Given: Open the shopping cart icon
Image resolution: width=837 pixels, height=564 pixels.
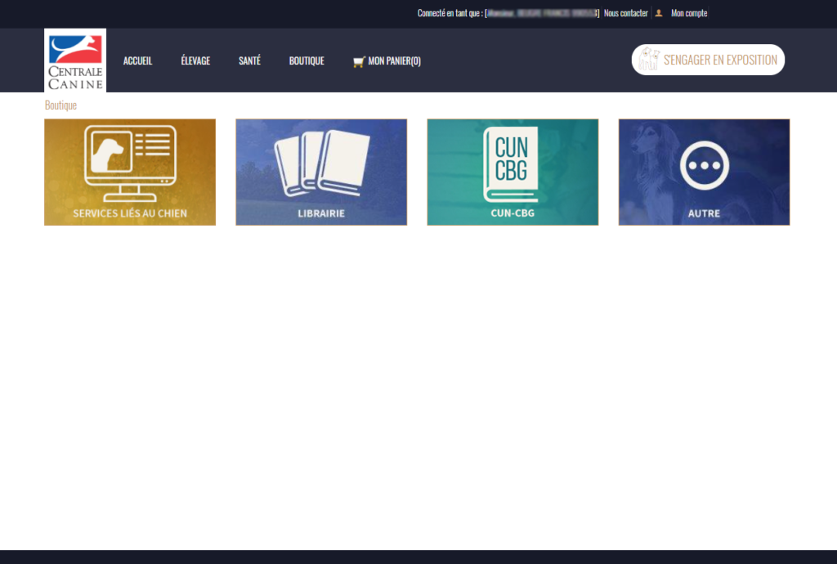Looking at the screenshot, I should pyautogui.click(x=359, y=62).
